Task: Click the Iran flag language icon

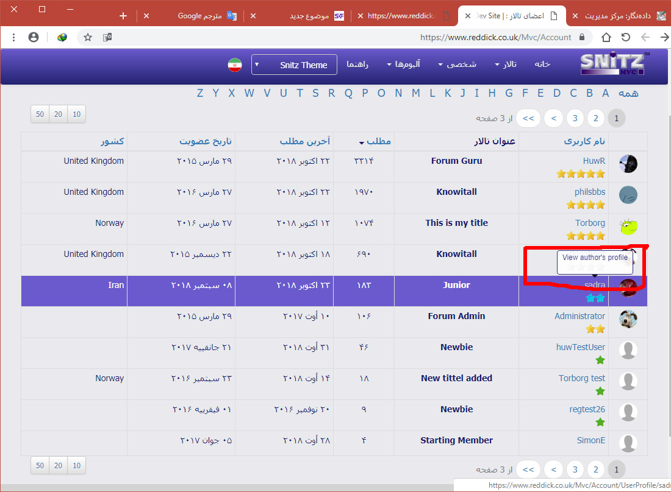Action: pos(235,65)
